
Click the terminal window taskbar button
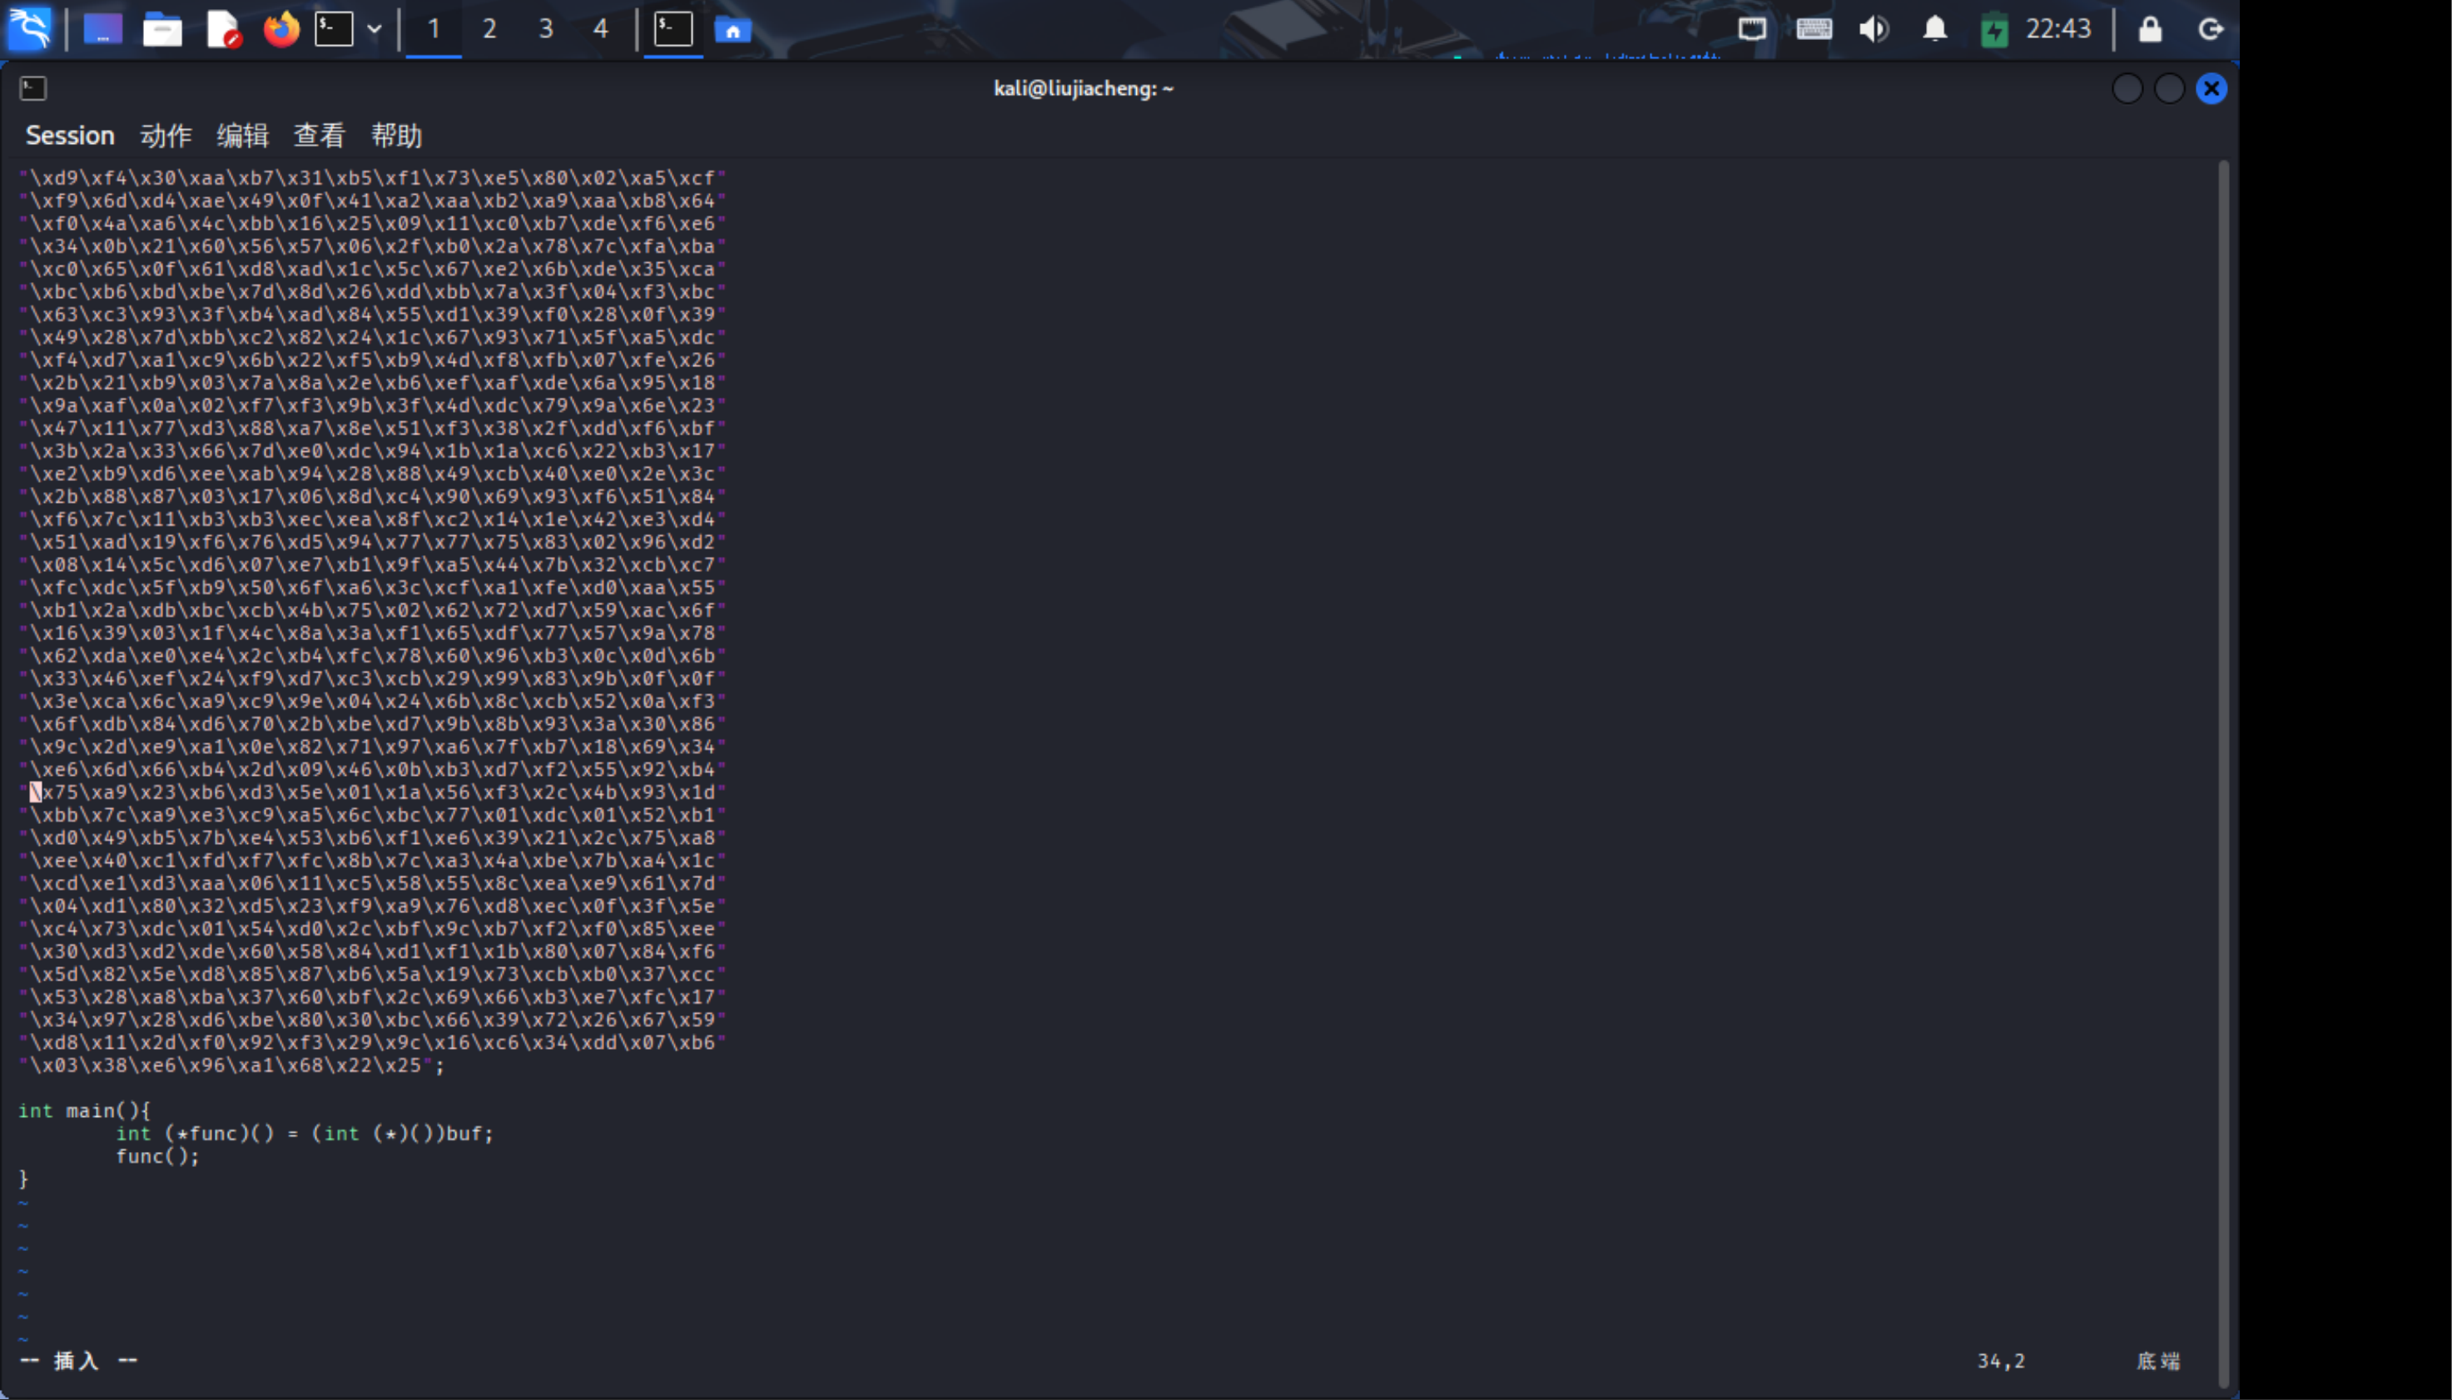tap(673, 29)
